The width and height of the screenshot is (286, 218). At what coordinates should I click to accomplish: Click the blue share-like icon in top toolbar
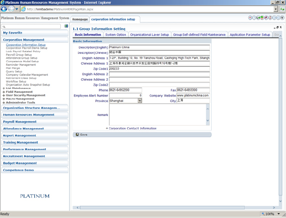point(278,18)
